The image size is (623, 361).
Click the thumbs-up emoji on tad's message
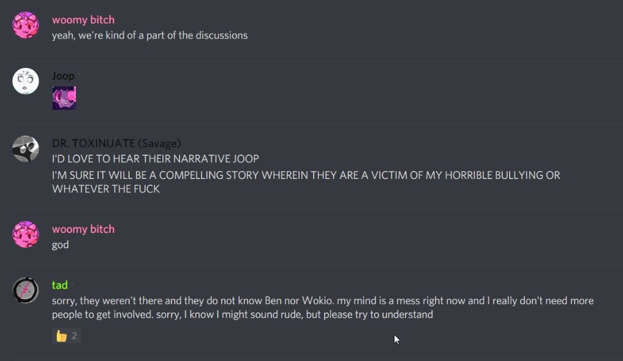[x=62, y=336]
